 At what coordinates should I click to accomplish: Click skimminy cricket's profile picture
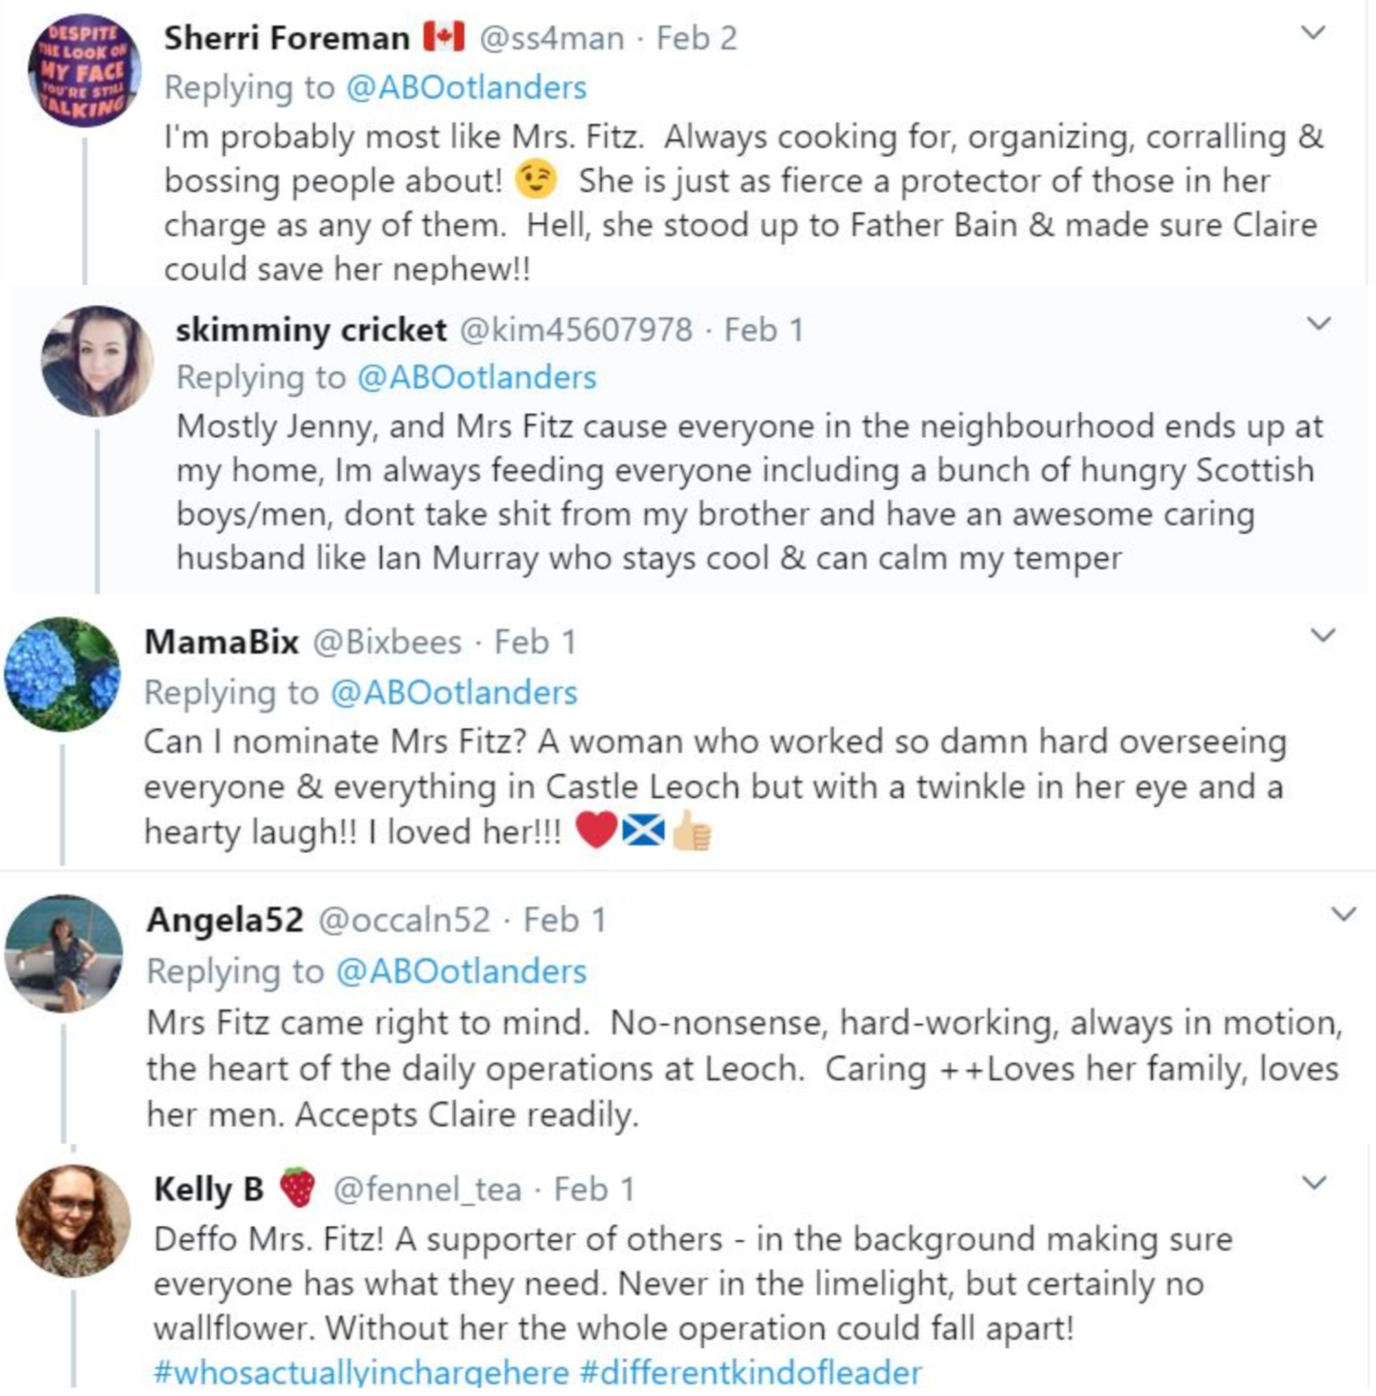97,361
